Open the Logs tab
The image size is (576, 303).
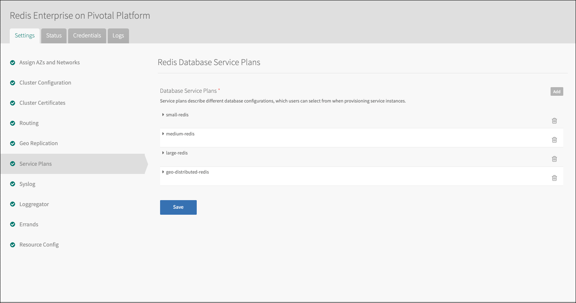click(118, 36)
